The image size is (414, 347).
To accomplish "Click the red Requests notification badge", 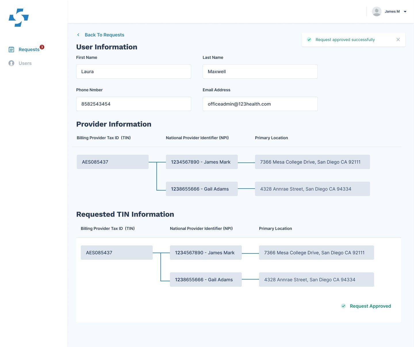I will pyautogui.click(x=41, y=47).
